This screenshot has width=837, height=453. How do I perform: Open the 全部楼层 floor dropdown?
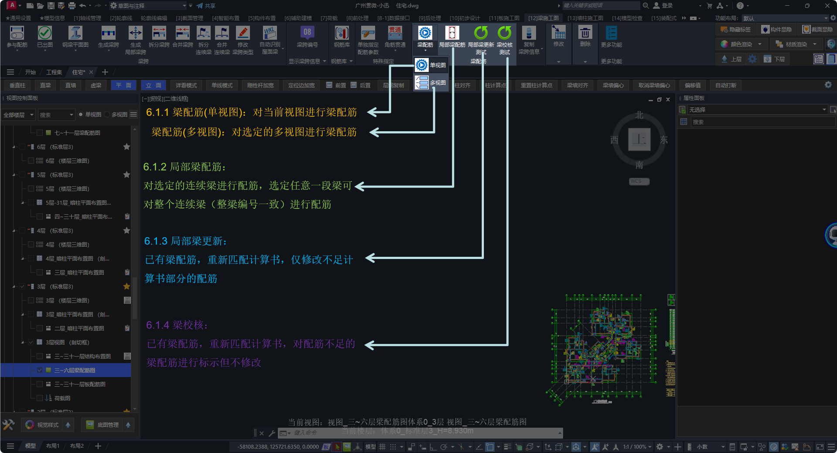[18, 115]
